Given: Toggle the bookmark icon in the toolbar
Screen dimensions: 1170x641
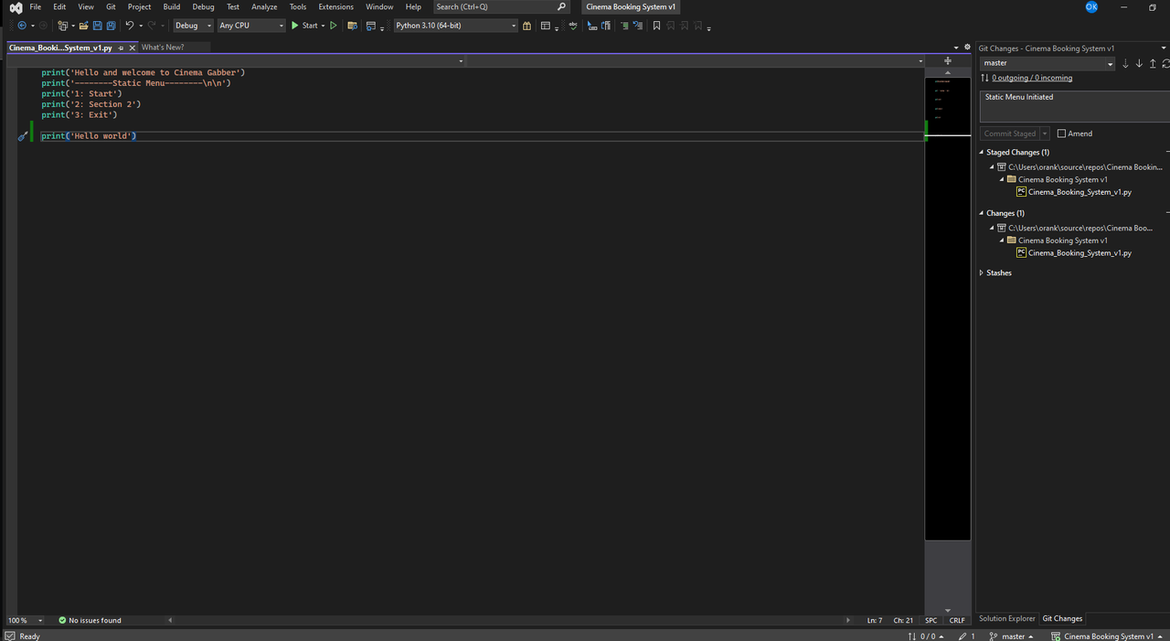Looking at the screenshot, I should [656, 26].
